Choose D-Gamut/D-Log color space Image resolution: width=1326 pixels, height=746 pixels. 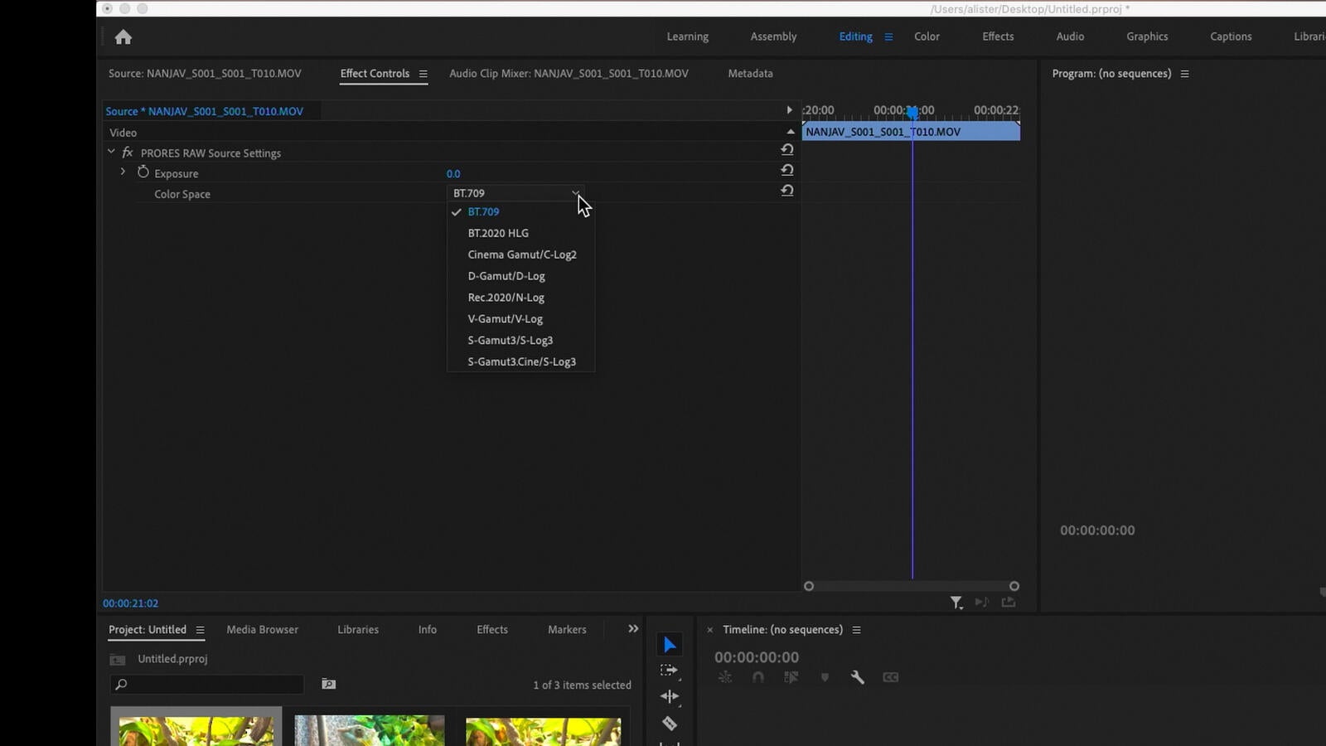(x=506, y=276)
